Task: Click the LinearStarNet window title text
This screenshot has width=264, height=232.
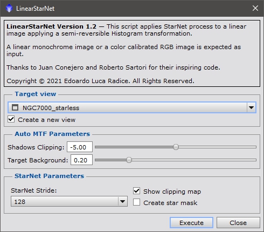Action: pyautogui.click(x=35, y=9)
